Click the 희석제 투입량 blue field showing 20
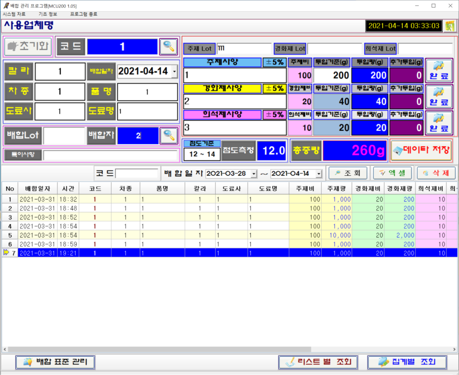The image size is (459, 375). [x=370, y=127]
